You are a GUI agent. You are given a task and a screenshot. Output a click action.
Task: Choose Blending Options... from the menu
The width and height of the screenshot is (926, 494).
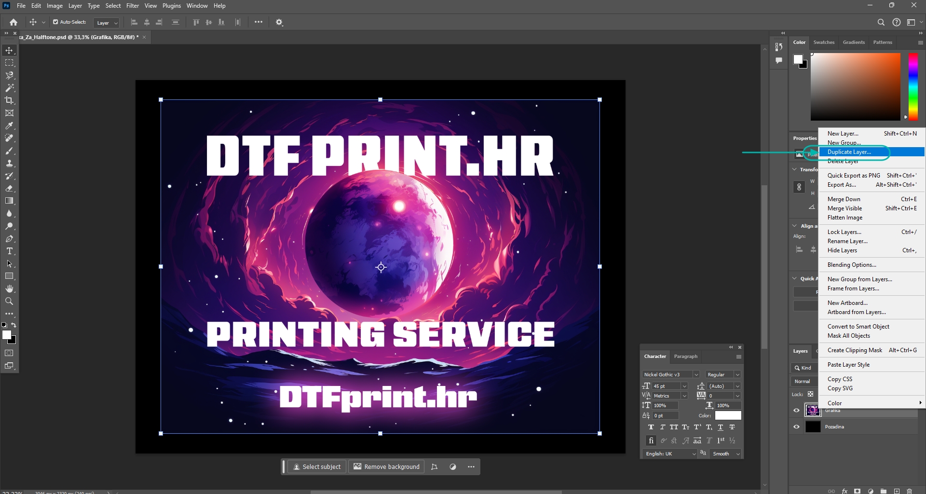(872, 265)
